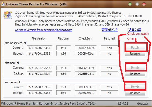This screenshot has height=107, width=152.
Task: Click Patch for themeui.dll
Action: [x=135, y=68]
